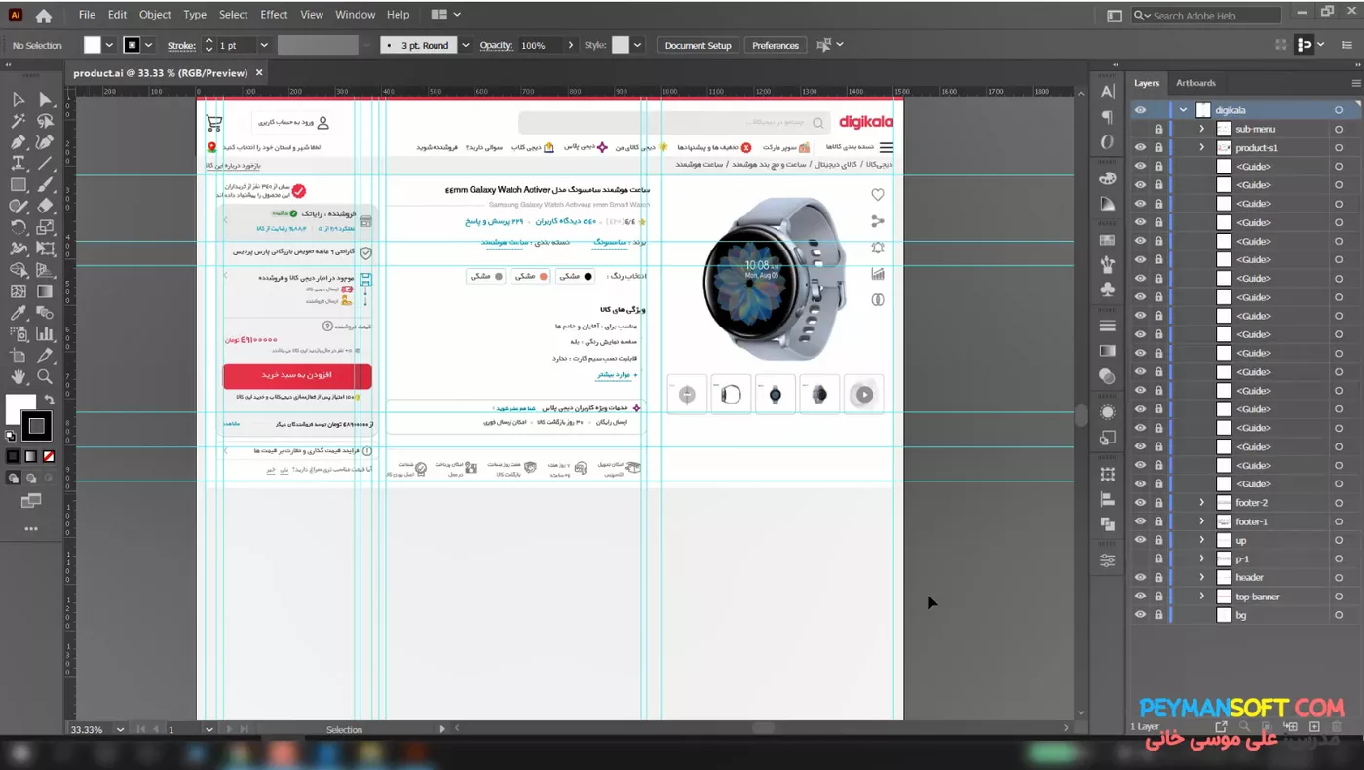Click the stroke color swatch in control bar
The height and width of the screenshot is (770, 1364).
(132, 46)
